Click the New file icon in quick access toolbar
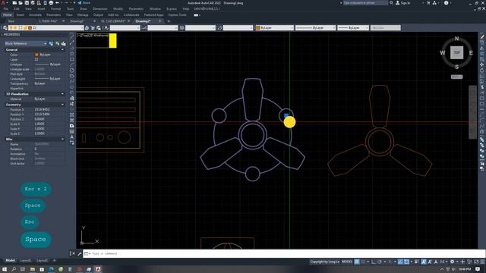486x273 pixels. pos(14,3)
